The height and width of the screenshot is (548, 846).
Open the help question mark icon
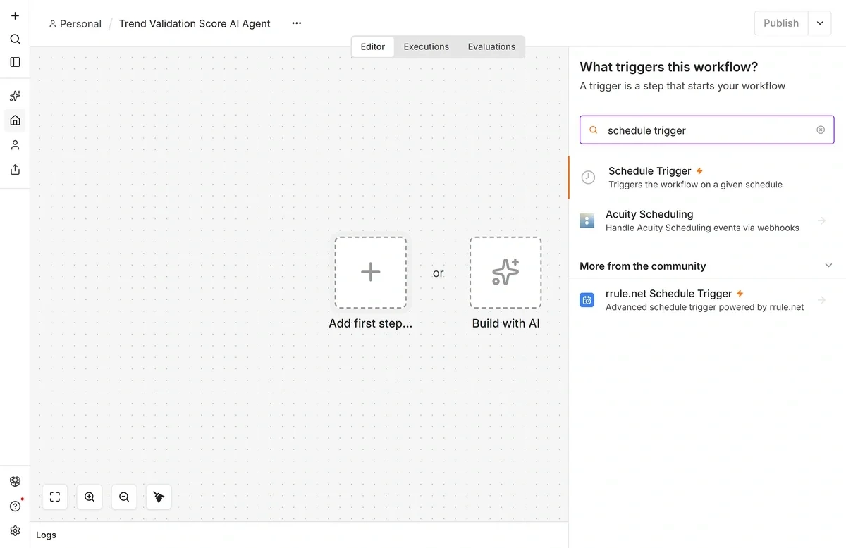15,506
